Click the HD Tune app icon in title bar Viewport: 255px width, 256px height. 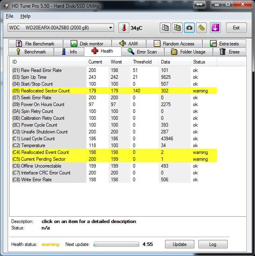click(x=6, y=6)
